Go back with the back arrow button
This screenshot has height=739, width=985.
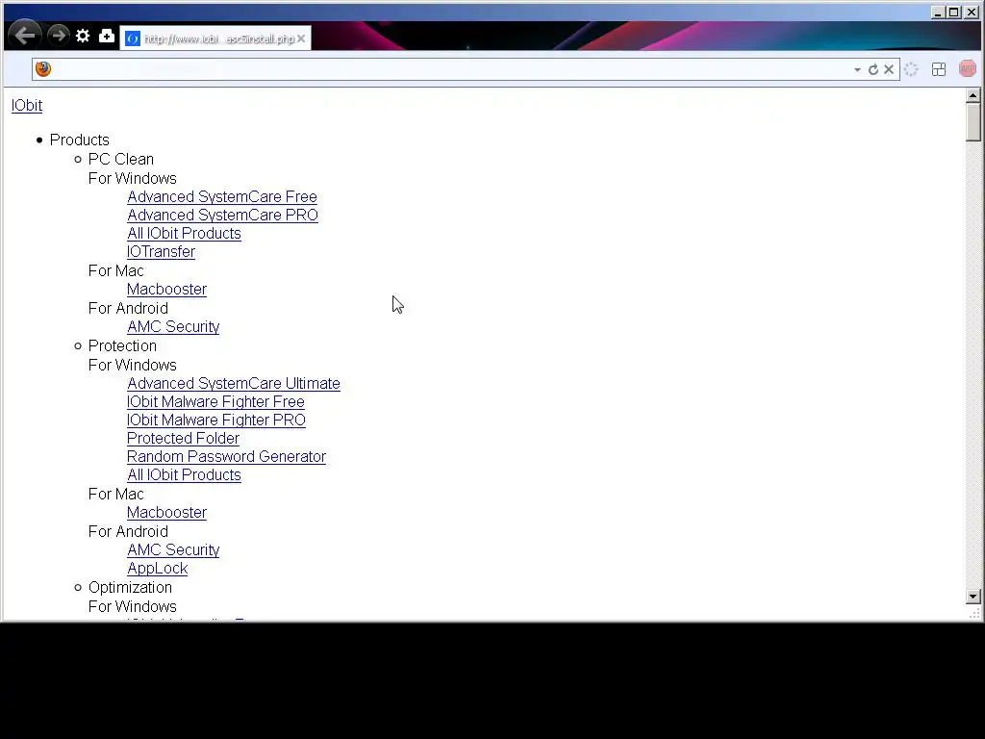(x=25, y=36)
